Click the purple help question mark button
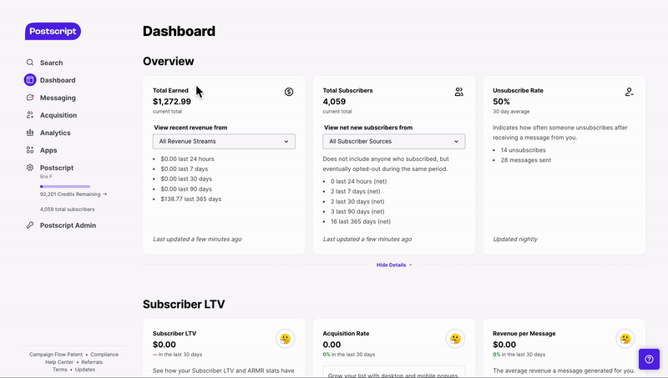668x378 pixels. 649,359
